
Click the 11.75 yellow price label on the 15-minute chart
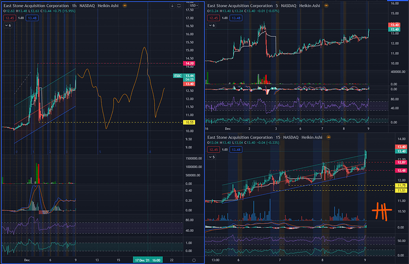tap(401, 186)
